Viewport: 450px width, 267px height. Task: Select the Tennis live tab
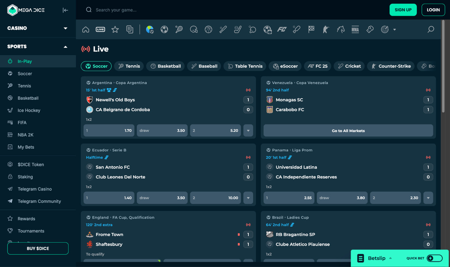129,66
